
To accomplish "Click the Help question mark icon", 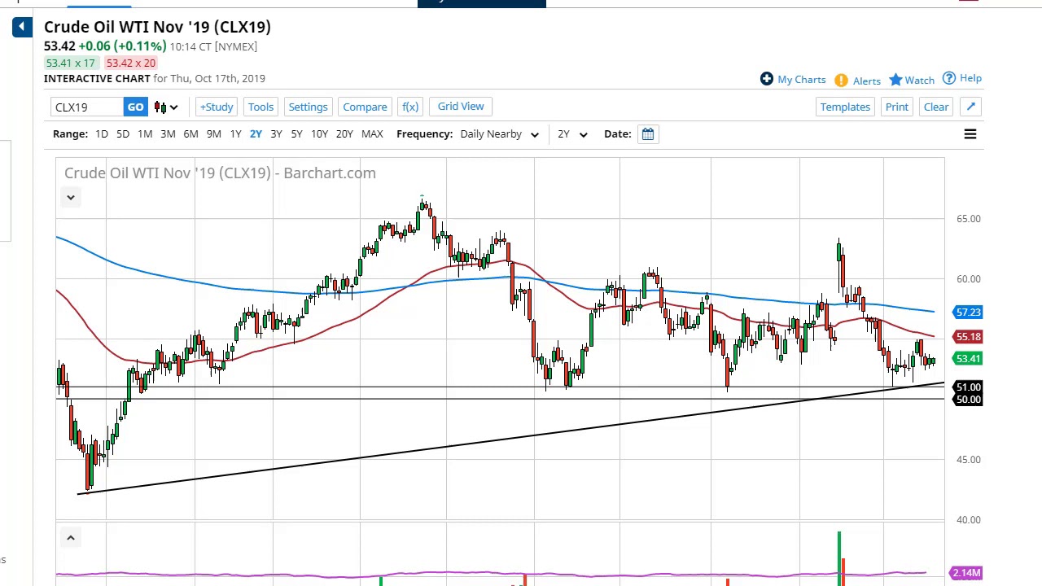I will (949, 78).
